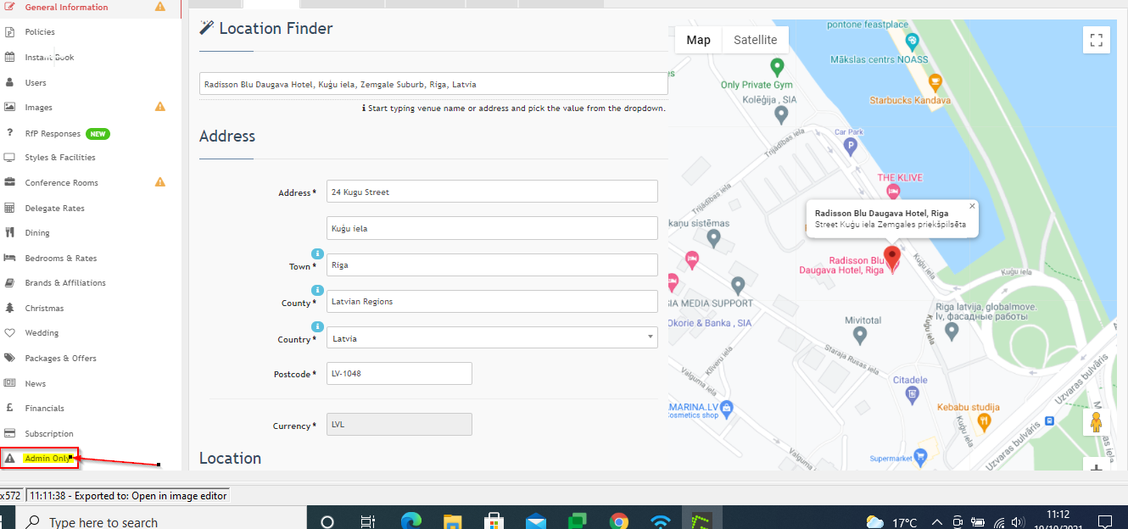
Task: Click Starbucks Kandava marker on map
Action: [935, 82]
